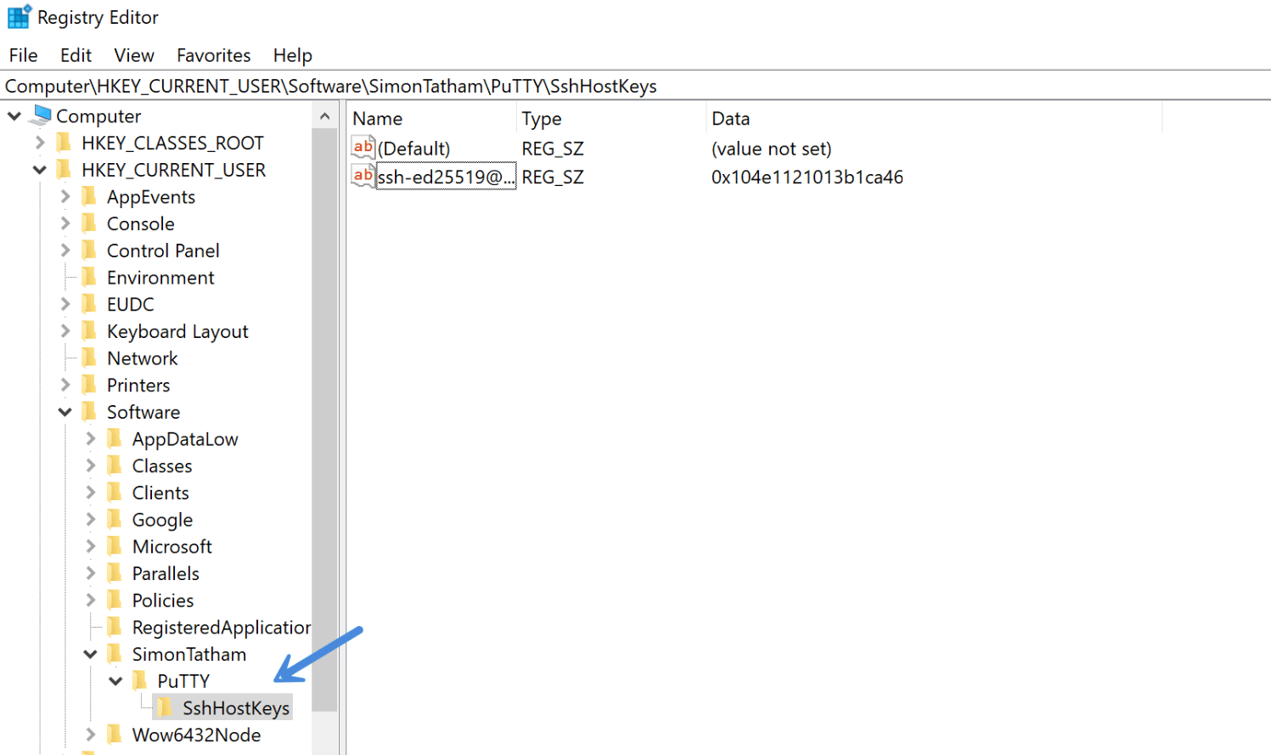The width and height of the screenshot is (1271, 755).
Task: Click the Computer icon at tree root
Action: coord(42,116)
